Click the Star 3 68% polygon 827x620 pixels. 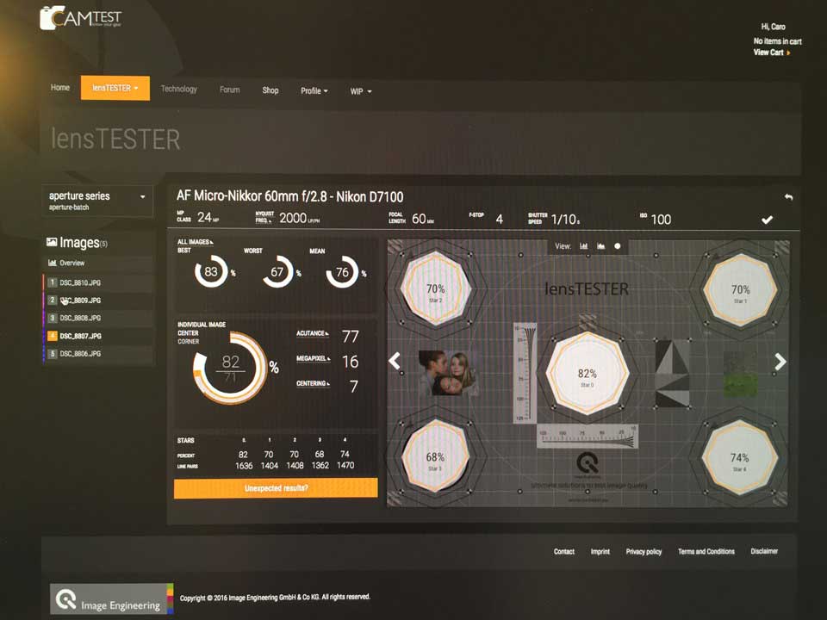pos(435,456)
